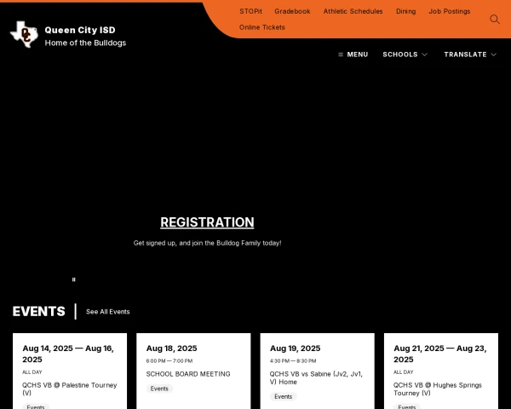This screenshot has height=409, width=511.
Task: Open Online Tickets link
Action: point(262,27)
